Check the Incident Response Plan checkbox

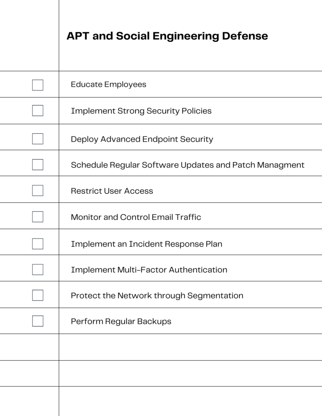[37, 244]
